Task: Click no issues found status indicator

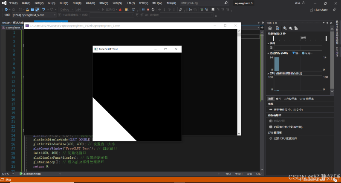Action: [x=30, y=174]
